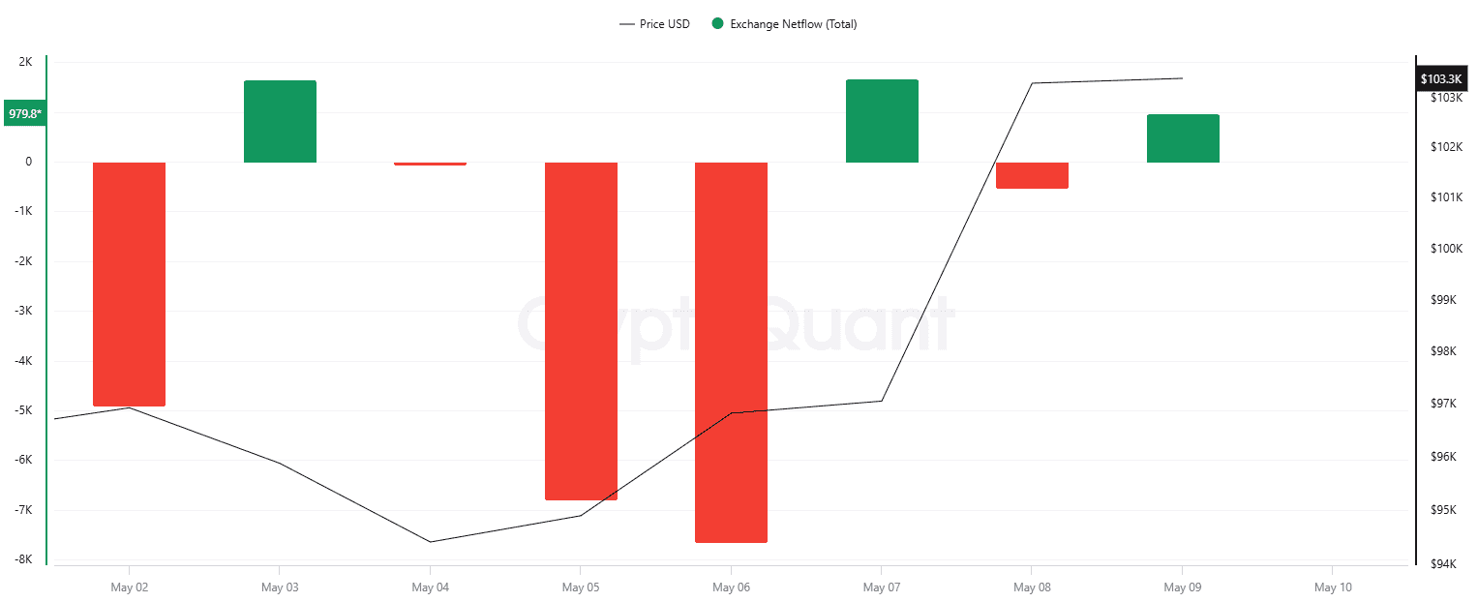Select the red May 02 netflow bar
This screenshot has width=1478, height=602.
(x=129, y=284)
